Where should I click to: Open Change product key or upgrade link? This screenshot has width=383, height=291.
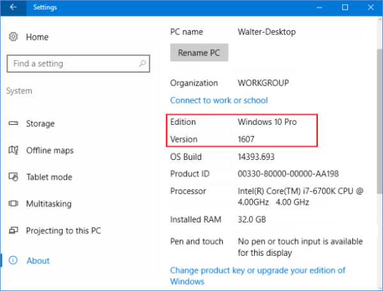pyautogui.click(x=258, y=276)
